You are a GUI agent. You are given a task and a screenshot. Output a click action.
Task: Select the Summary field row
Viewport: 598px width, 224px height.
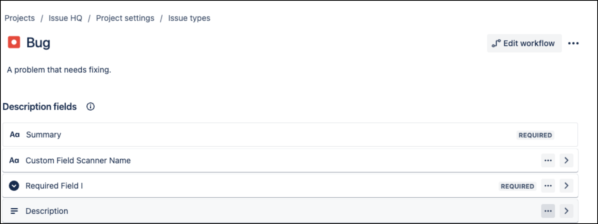click(269, 135)
